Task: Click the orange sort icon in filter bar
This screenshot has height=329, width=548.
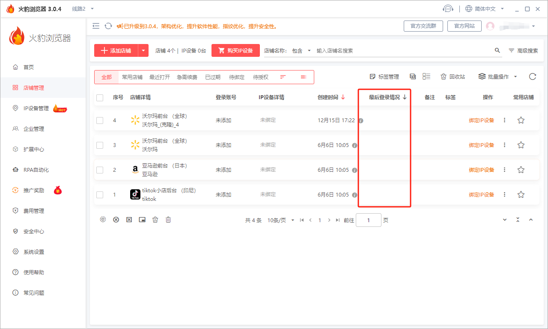Action: pyautogui.click(x=283, y=77)
